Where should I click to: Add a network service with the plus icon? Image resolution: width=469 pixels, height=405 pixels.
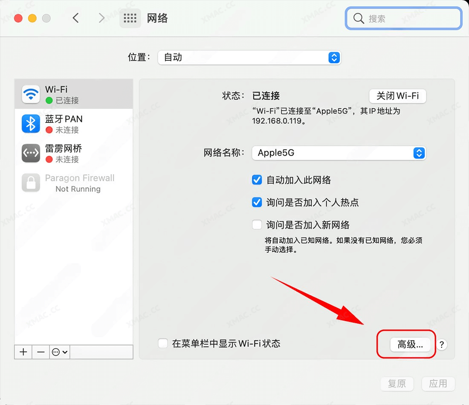(x=23, y=352)
